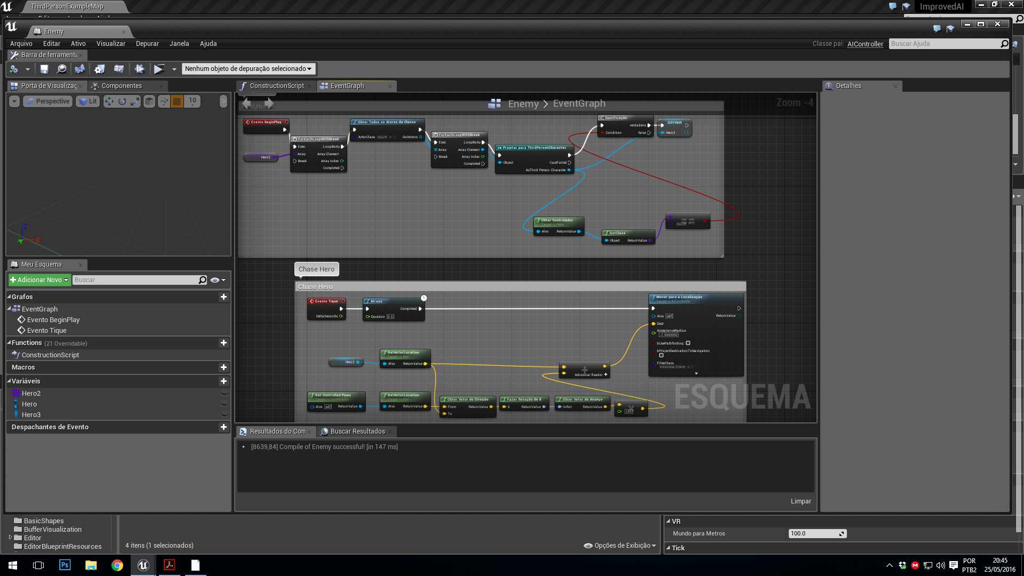Screen dimensions: 1024x576
Task: Open view options eye in Meu Esquema
Action: pyautogui.click(x=218, y=280)
